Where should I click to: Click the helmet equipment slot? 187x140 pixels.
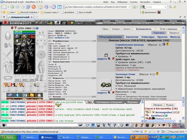click(x=8, y=36)
